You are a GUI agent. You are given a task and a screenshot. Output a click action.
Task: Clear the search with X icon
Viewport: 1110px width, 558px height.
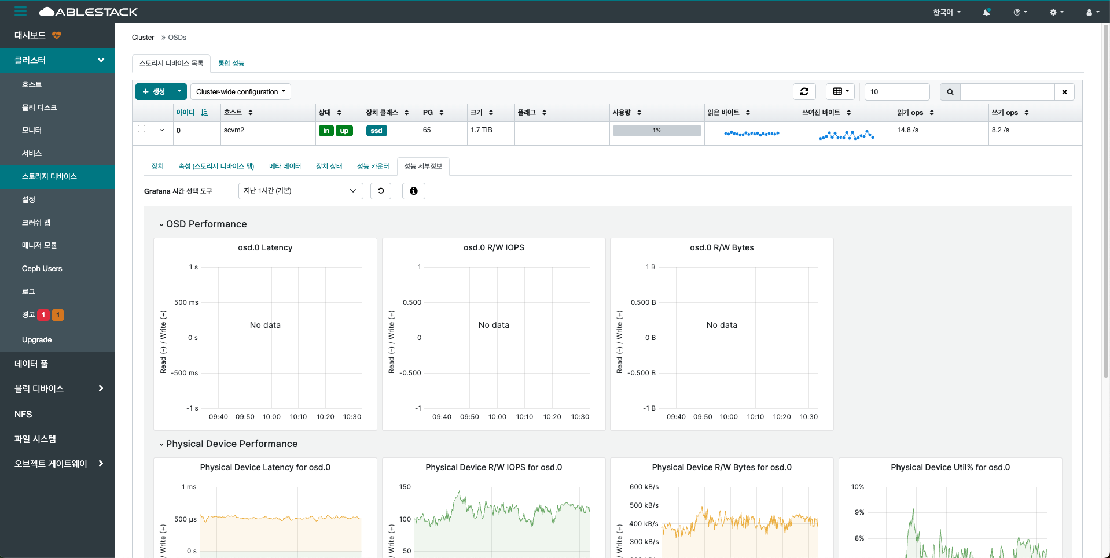[x=1064, y=92]
